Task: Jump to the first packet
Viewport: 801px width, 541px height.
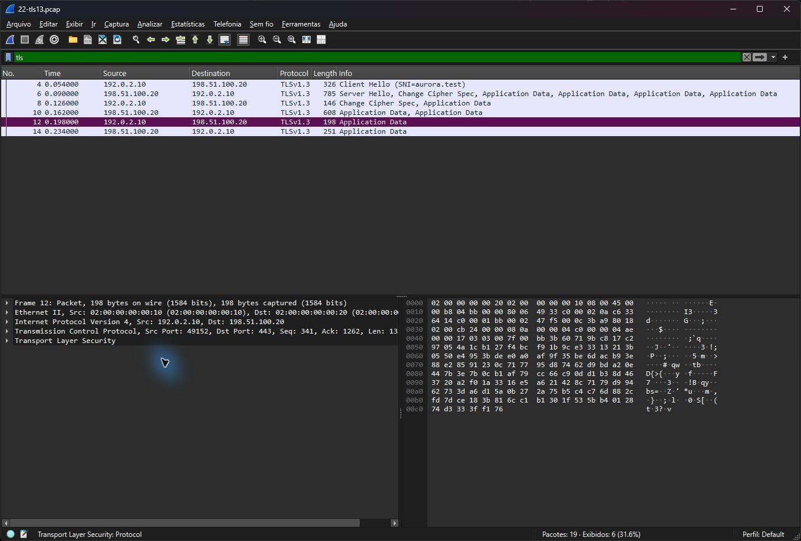Action: (x=195, y=39)
